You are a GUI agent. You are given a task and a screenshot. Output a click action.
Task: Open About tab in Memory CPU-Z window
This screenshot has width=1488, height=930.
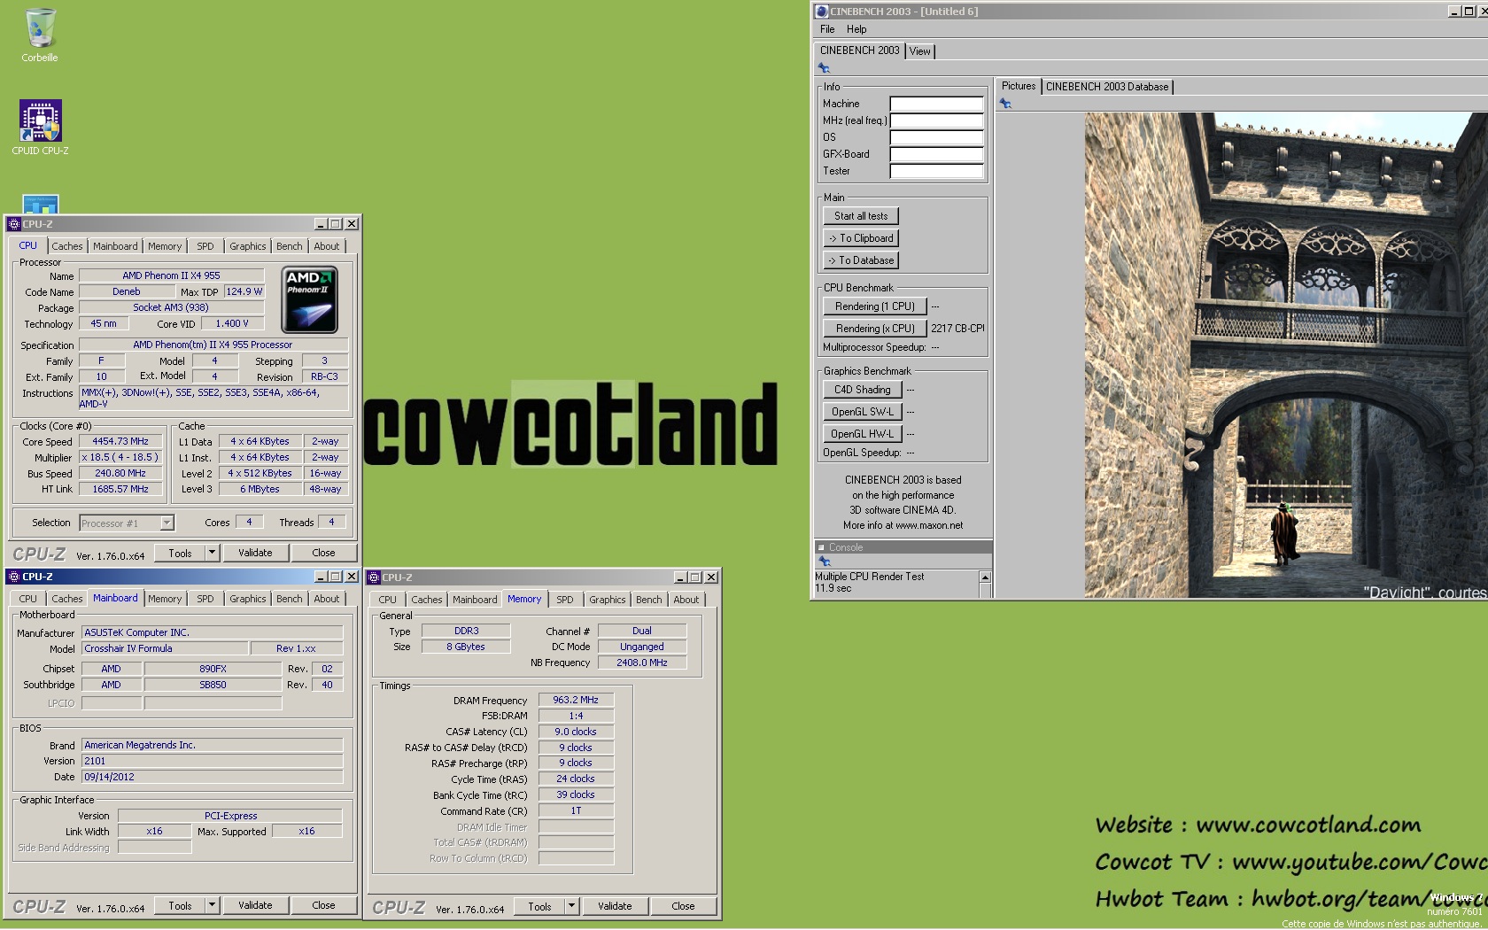(686, 600)
